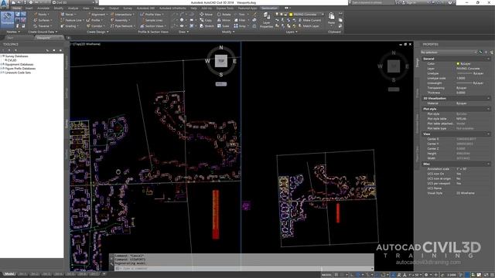Select Linework Code Sets tree item
Image resolution: width=495 pixels, height=278 pixels.
pos(18,73)
